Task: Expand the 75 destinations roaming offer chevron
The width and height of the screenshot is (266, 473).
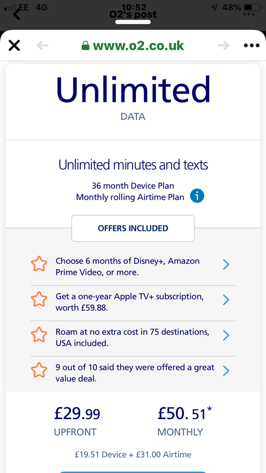Action: click(x=226, y=335)
